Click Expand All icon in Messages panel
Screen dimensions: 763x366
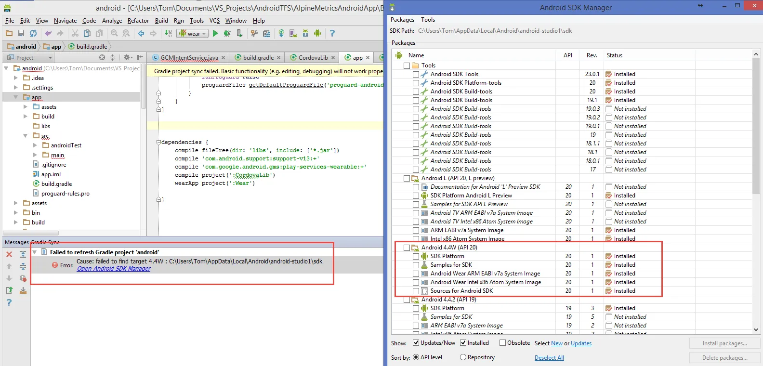tap(23, 254)
